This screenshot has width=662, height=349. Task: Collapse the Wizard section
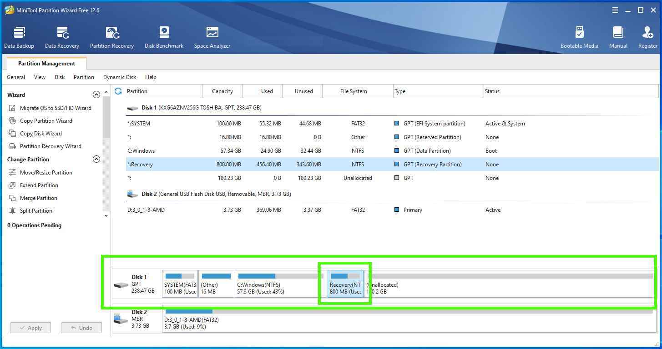click(96, 95)
